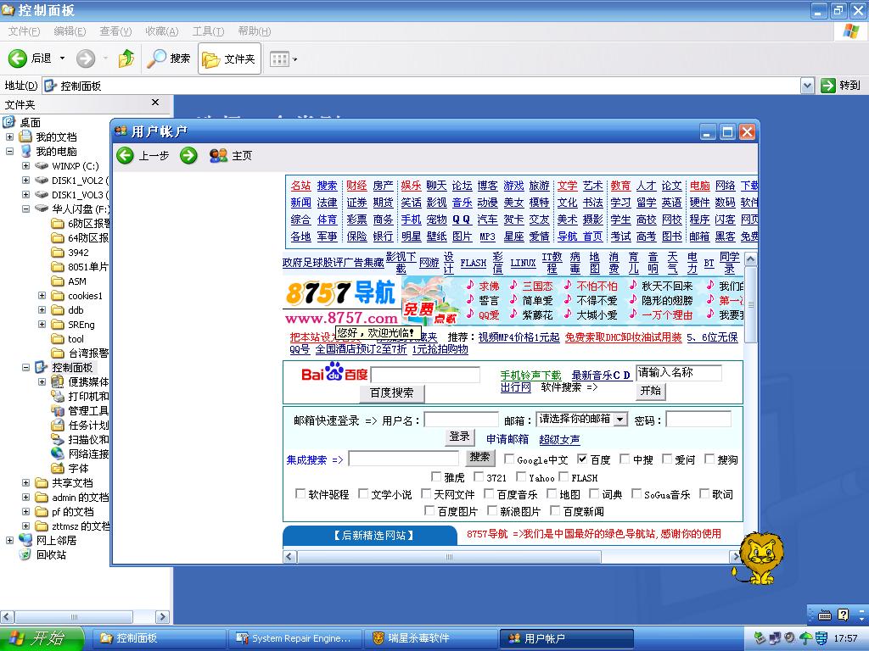This screenshot has width=869, height=651.
Task: Click the Up one level folder icon
Action: [126, 58]
